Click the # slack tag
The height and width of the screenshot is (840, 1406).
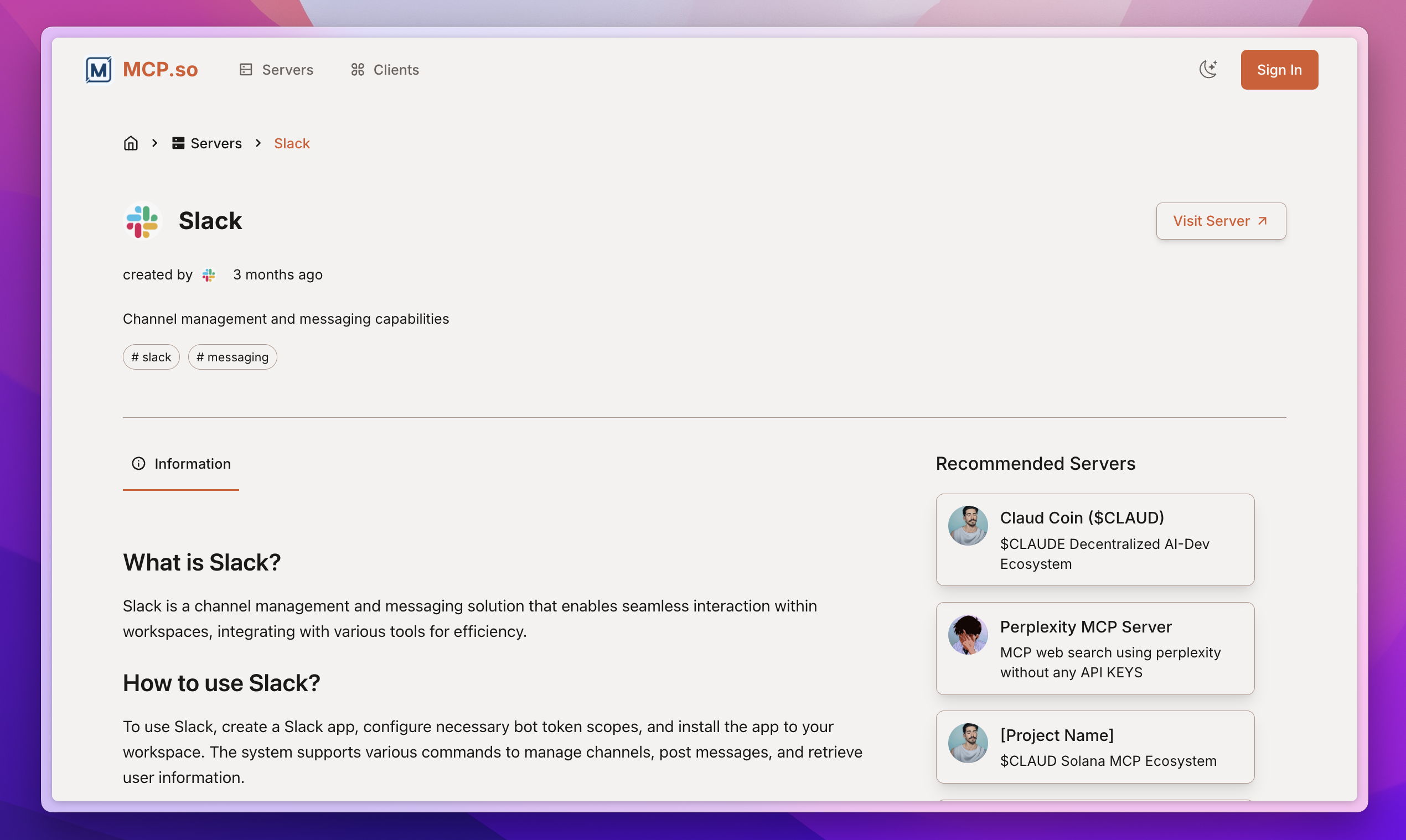(151, 357)
